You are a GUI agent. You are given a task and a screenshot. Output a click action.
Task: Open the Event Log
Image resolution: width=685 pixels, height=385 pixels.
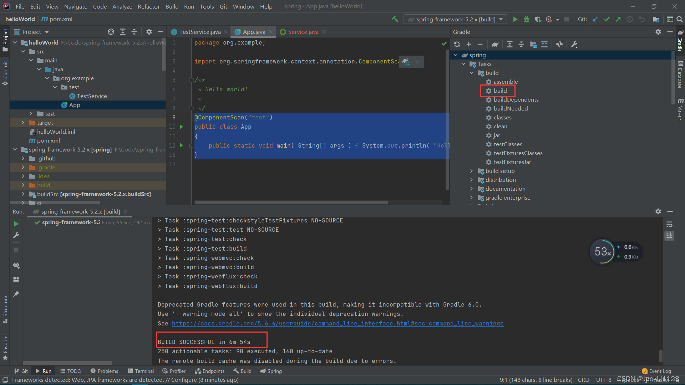point(656,371)
